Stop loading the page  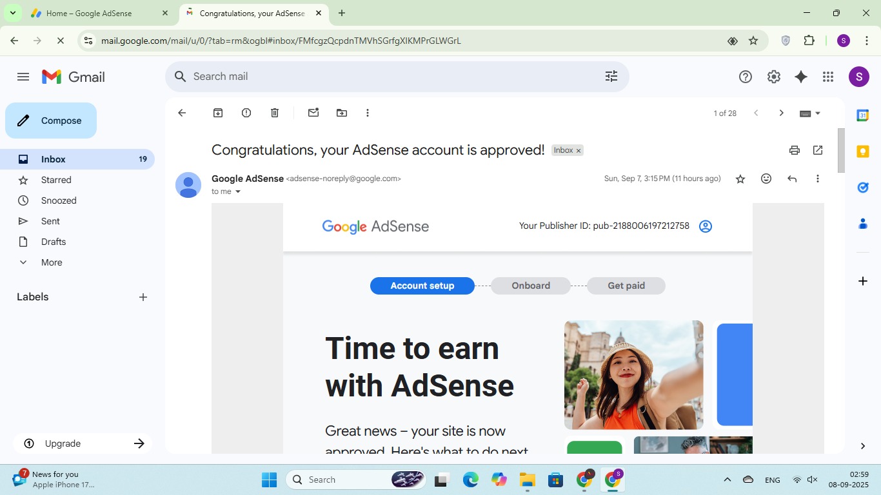60,41
